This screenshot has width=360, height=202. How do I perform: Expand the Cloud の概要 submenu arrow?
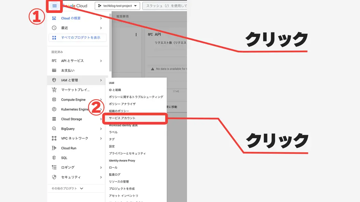tap(101, 18)
